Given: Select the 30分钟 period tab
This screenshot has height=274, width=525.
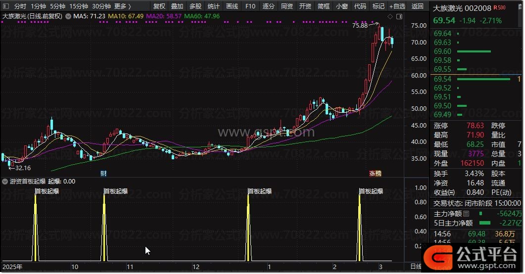Looking at the screenshot, I should tap(101, 6).
